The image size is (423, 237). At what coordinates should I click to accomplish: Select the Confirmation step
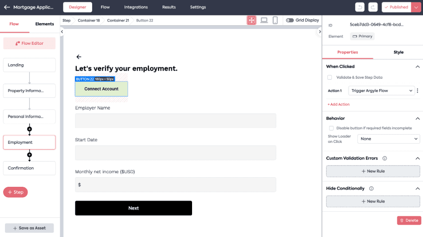(29, 168)
